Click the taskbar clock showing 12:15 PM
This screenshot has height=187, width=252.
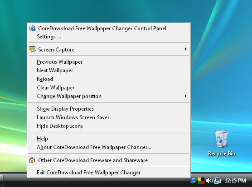point(235,181)
